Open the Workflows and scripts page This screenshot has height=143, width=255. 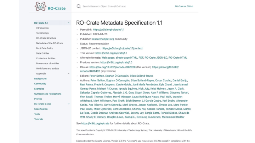pos(47,68)
